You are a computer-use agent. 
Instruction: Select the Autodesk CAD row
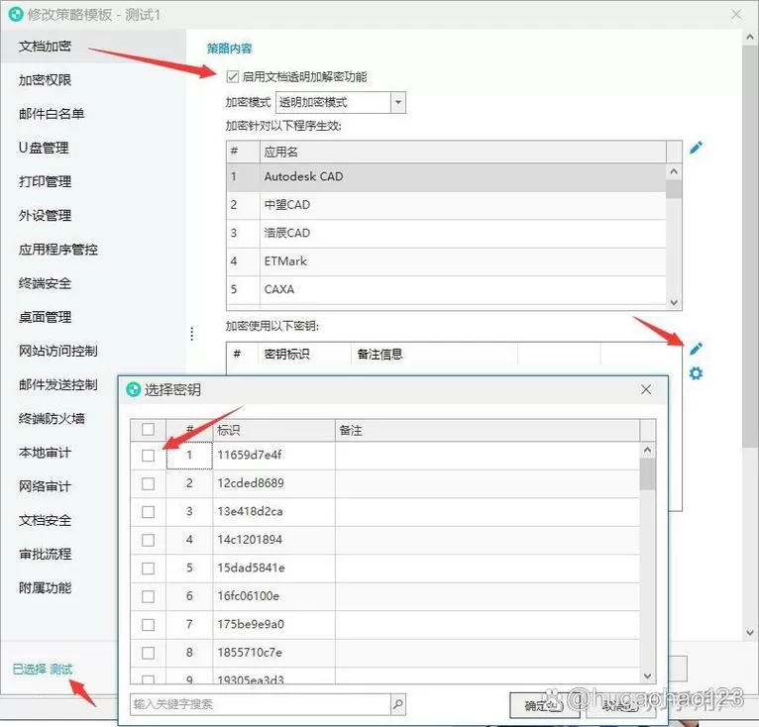click(446, 177)
